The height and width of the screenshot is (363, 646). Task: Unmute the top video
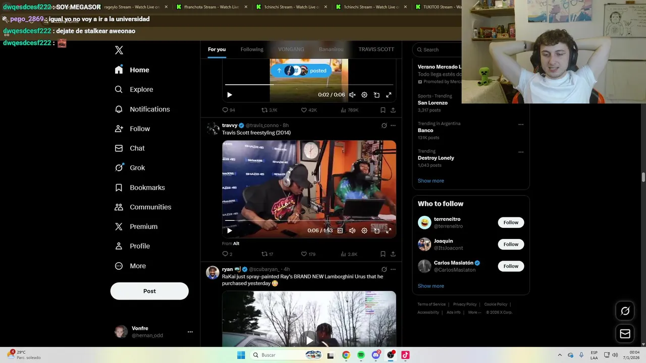(352, 95)
